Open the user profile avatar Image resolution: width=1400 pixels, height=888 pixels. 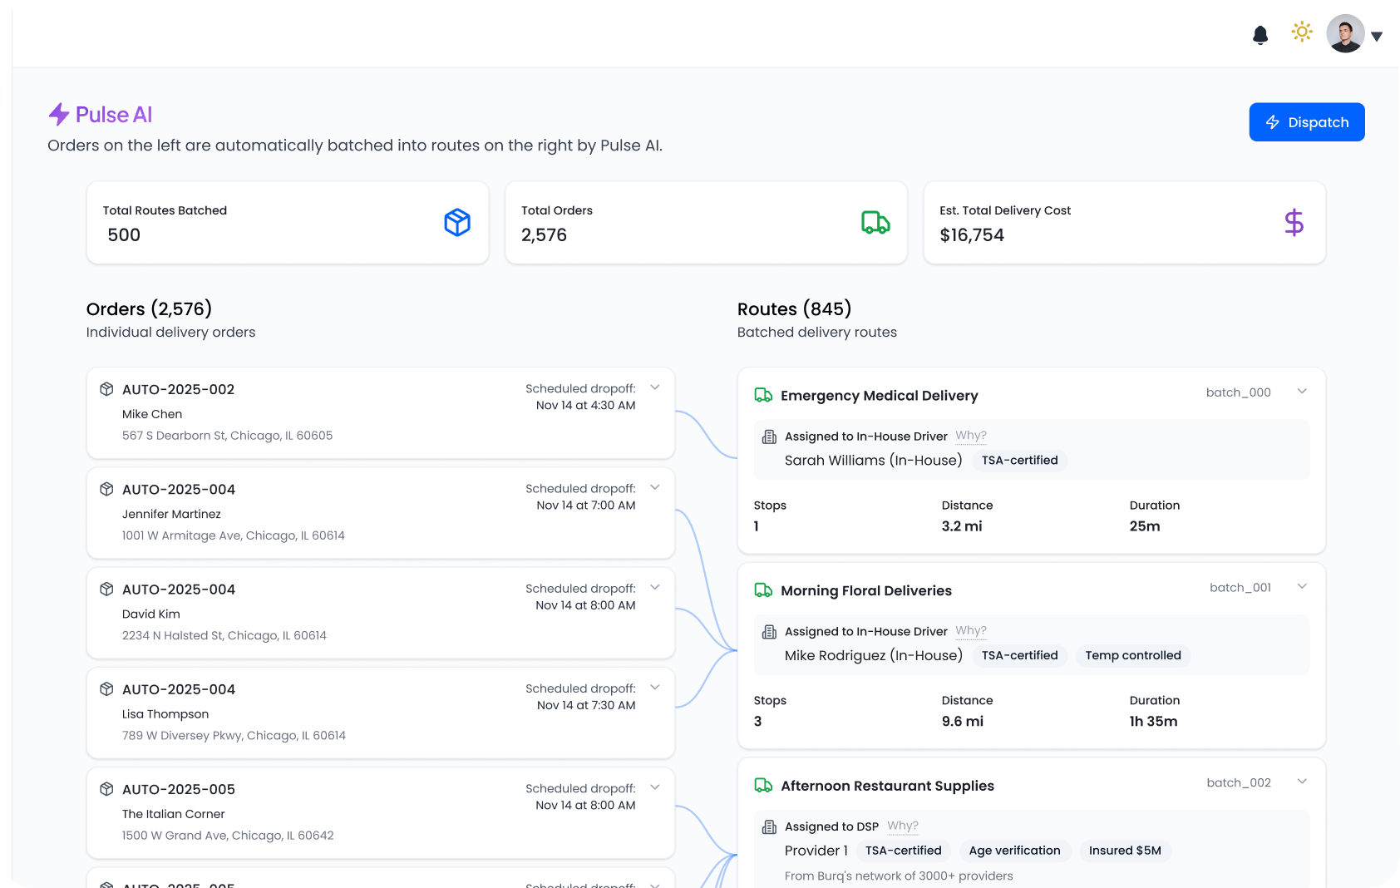point(1345,34)
